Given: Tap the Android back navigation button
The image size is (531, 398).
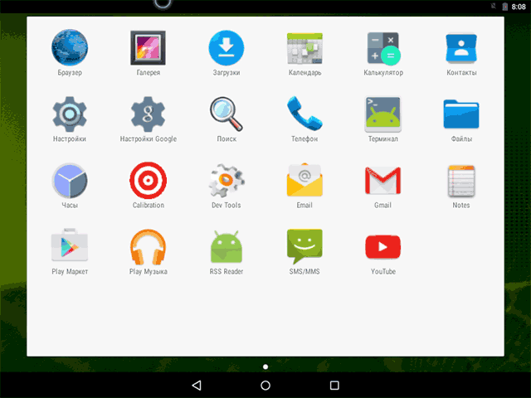Looking at the screenshot, I should (x=197, y=386).
